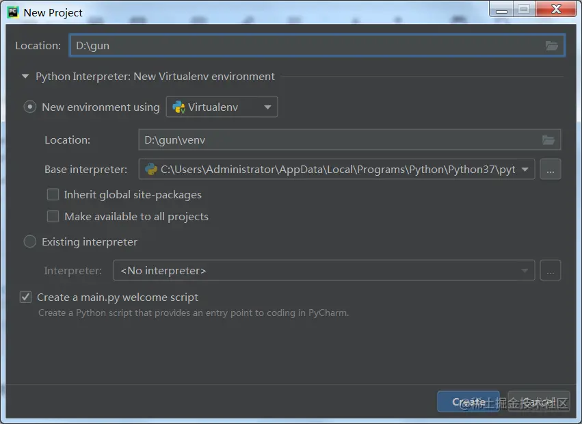Viewport: 582px width, 424px height.
Task: Enable Inherit global site-packages checkbox
Action: (53, 194)
